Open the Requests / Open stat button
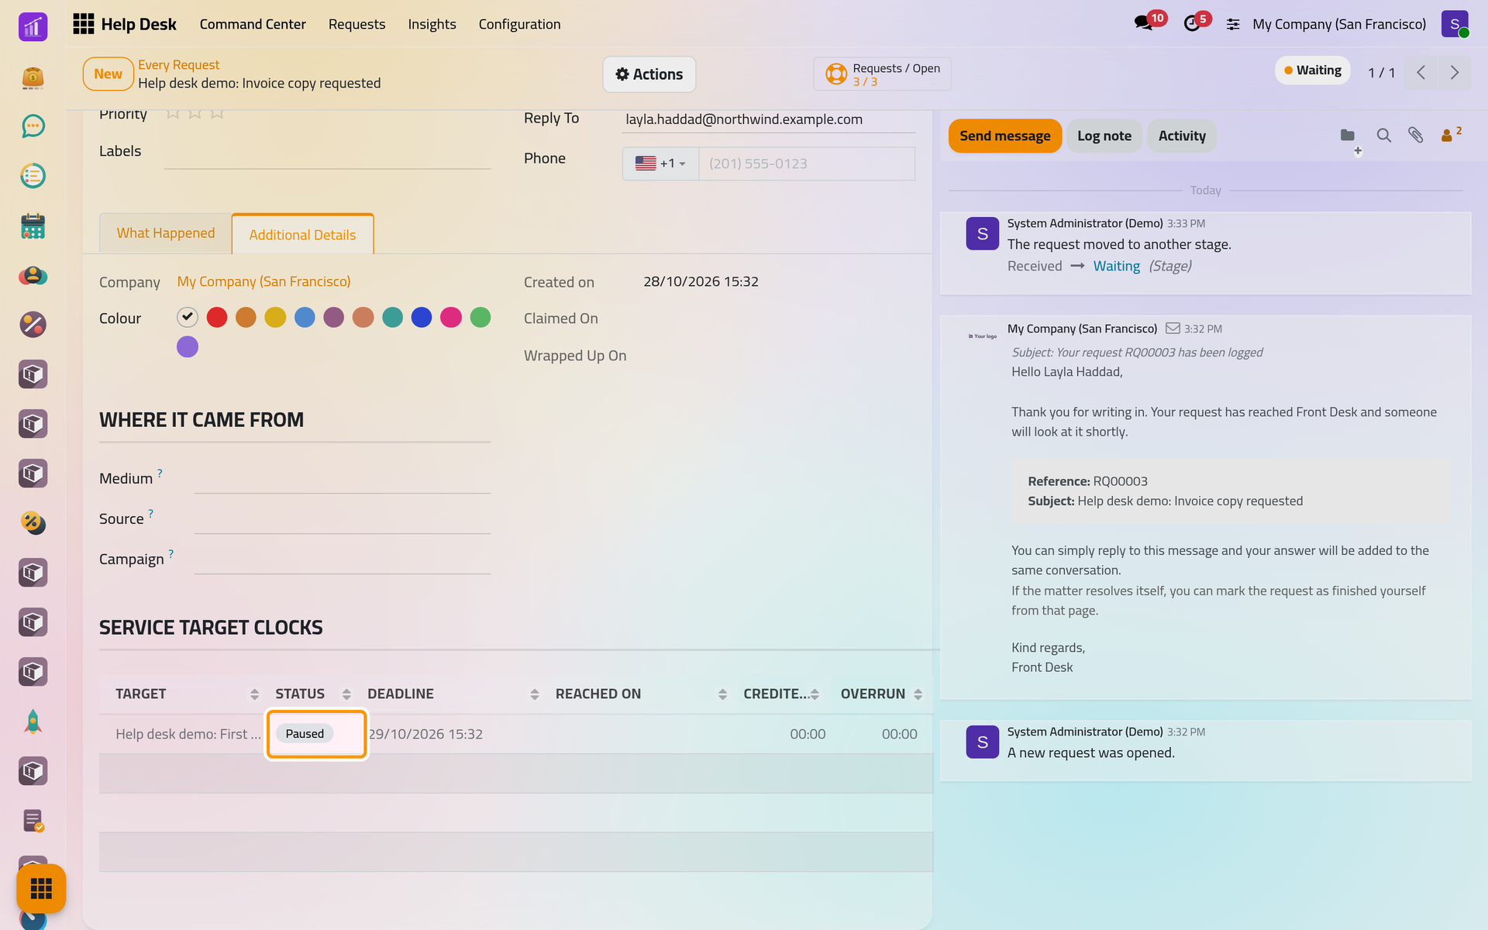The height and width of the screenshot is (930, 1488). pyautogui.click(x=882, y=74)
